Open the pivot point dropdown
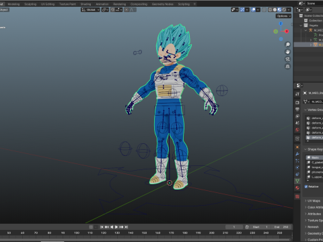 point(105,10)
